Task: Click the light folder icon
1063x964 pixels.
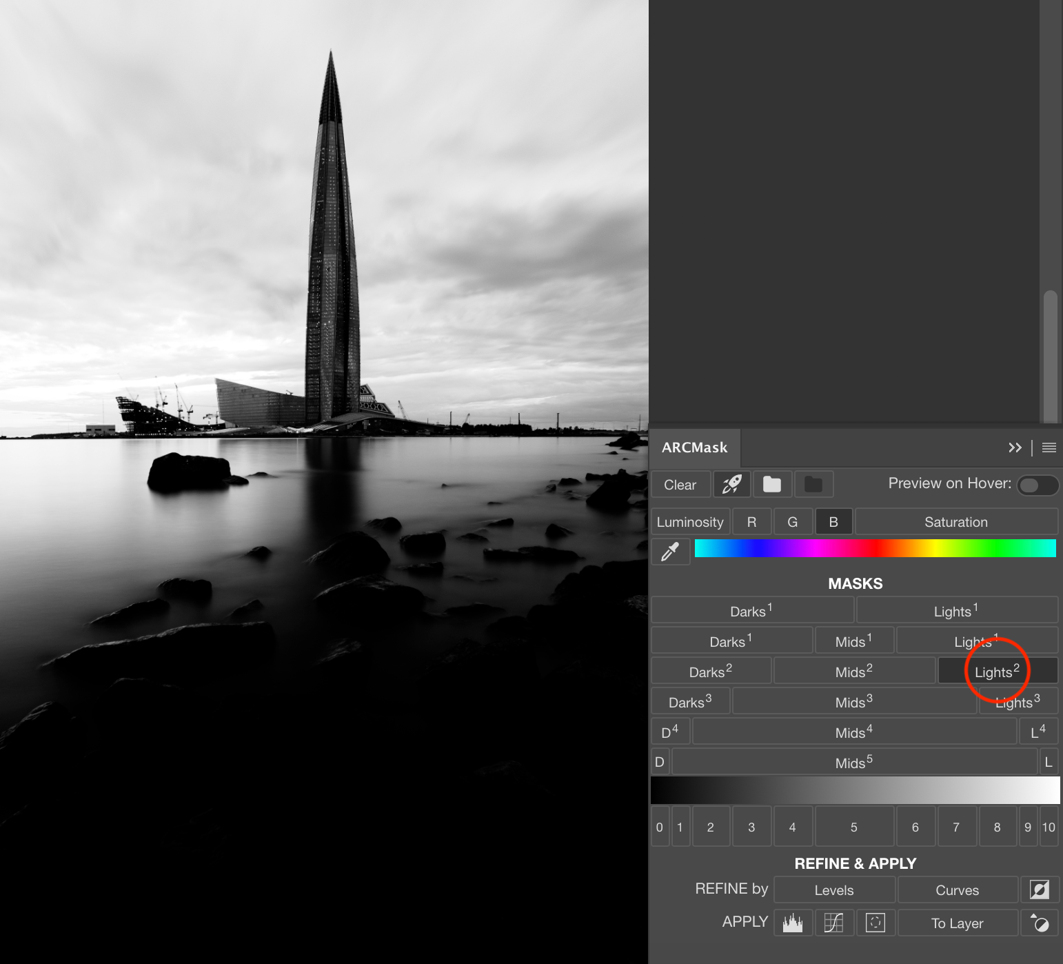Action: pyautogui.click(x=772, y=485)
